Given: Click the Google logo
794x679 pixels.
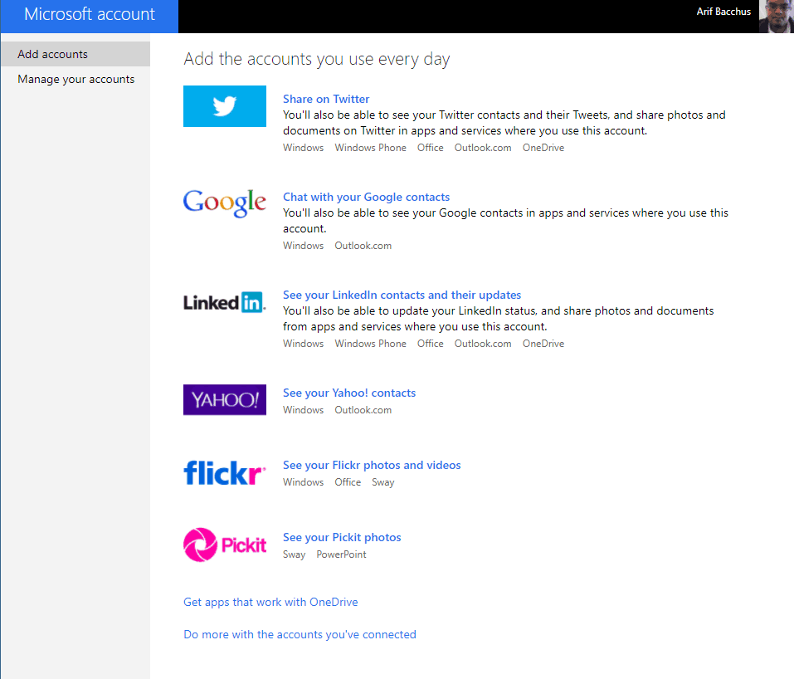Looking at the screenshot, I should (224, 203).
